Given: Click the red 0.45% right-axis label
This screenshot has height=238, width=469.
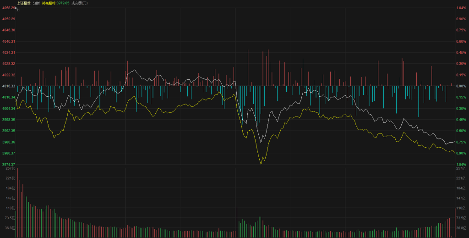Looking at the screenshot, I should point(461,52).
